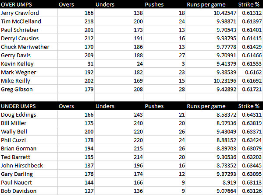Select Paul Nauert's runs per game 8.919
The width and height of the screenshot is (263, 195).
[x=212, y=182]
